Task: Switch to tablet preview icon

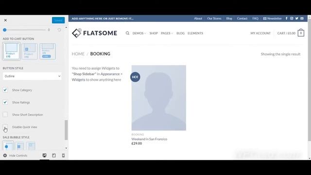Action: click(54, 156)
